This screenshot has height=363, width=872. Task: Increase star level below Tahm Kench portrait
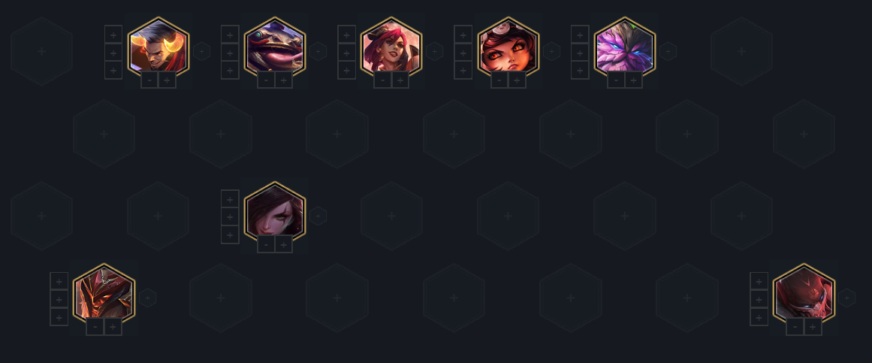click(x=284, y=80)
